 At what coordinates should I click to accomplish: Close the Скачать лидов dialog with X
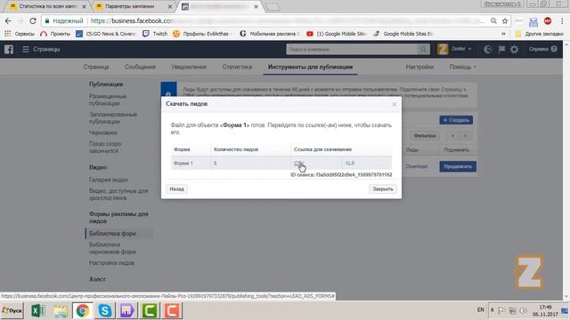click(394, 105)
